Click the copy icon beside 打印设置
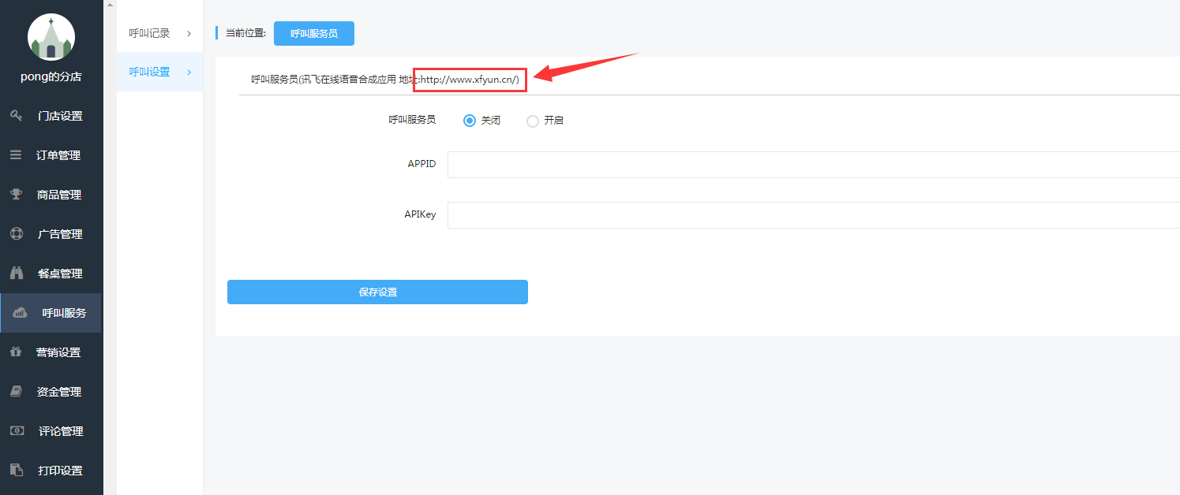This screenshot has width=1180, height=495. click(x=16, y=471)
